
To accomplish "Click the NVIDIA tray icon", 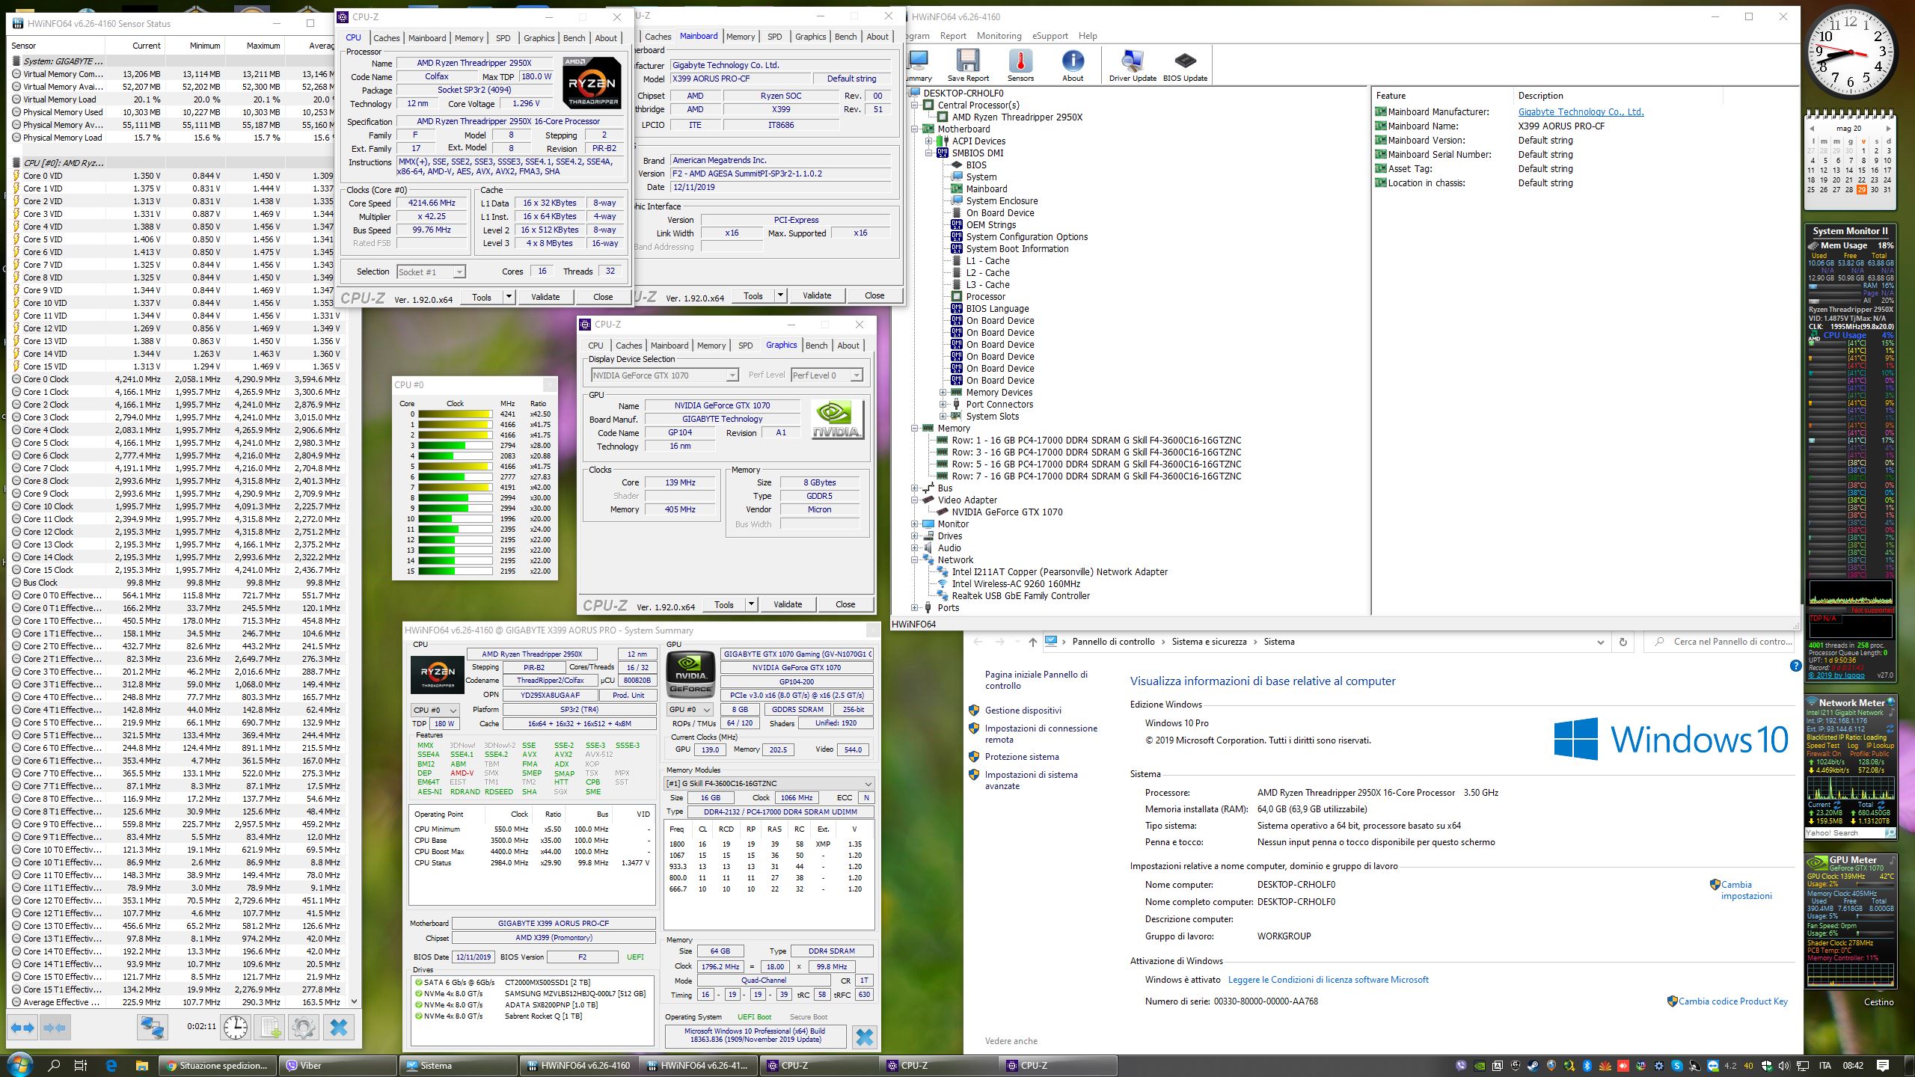I will point(1479,1066).
